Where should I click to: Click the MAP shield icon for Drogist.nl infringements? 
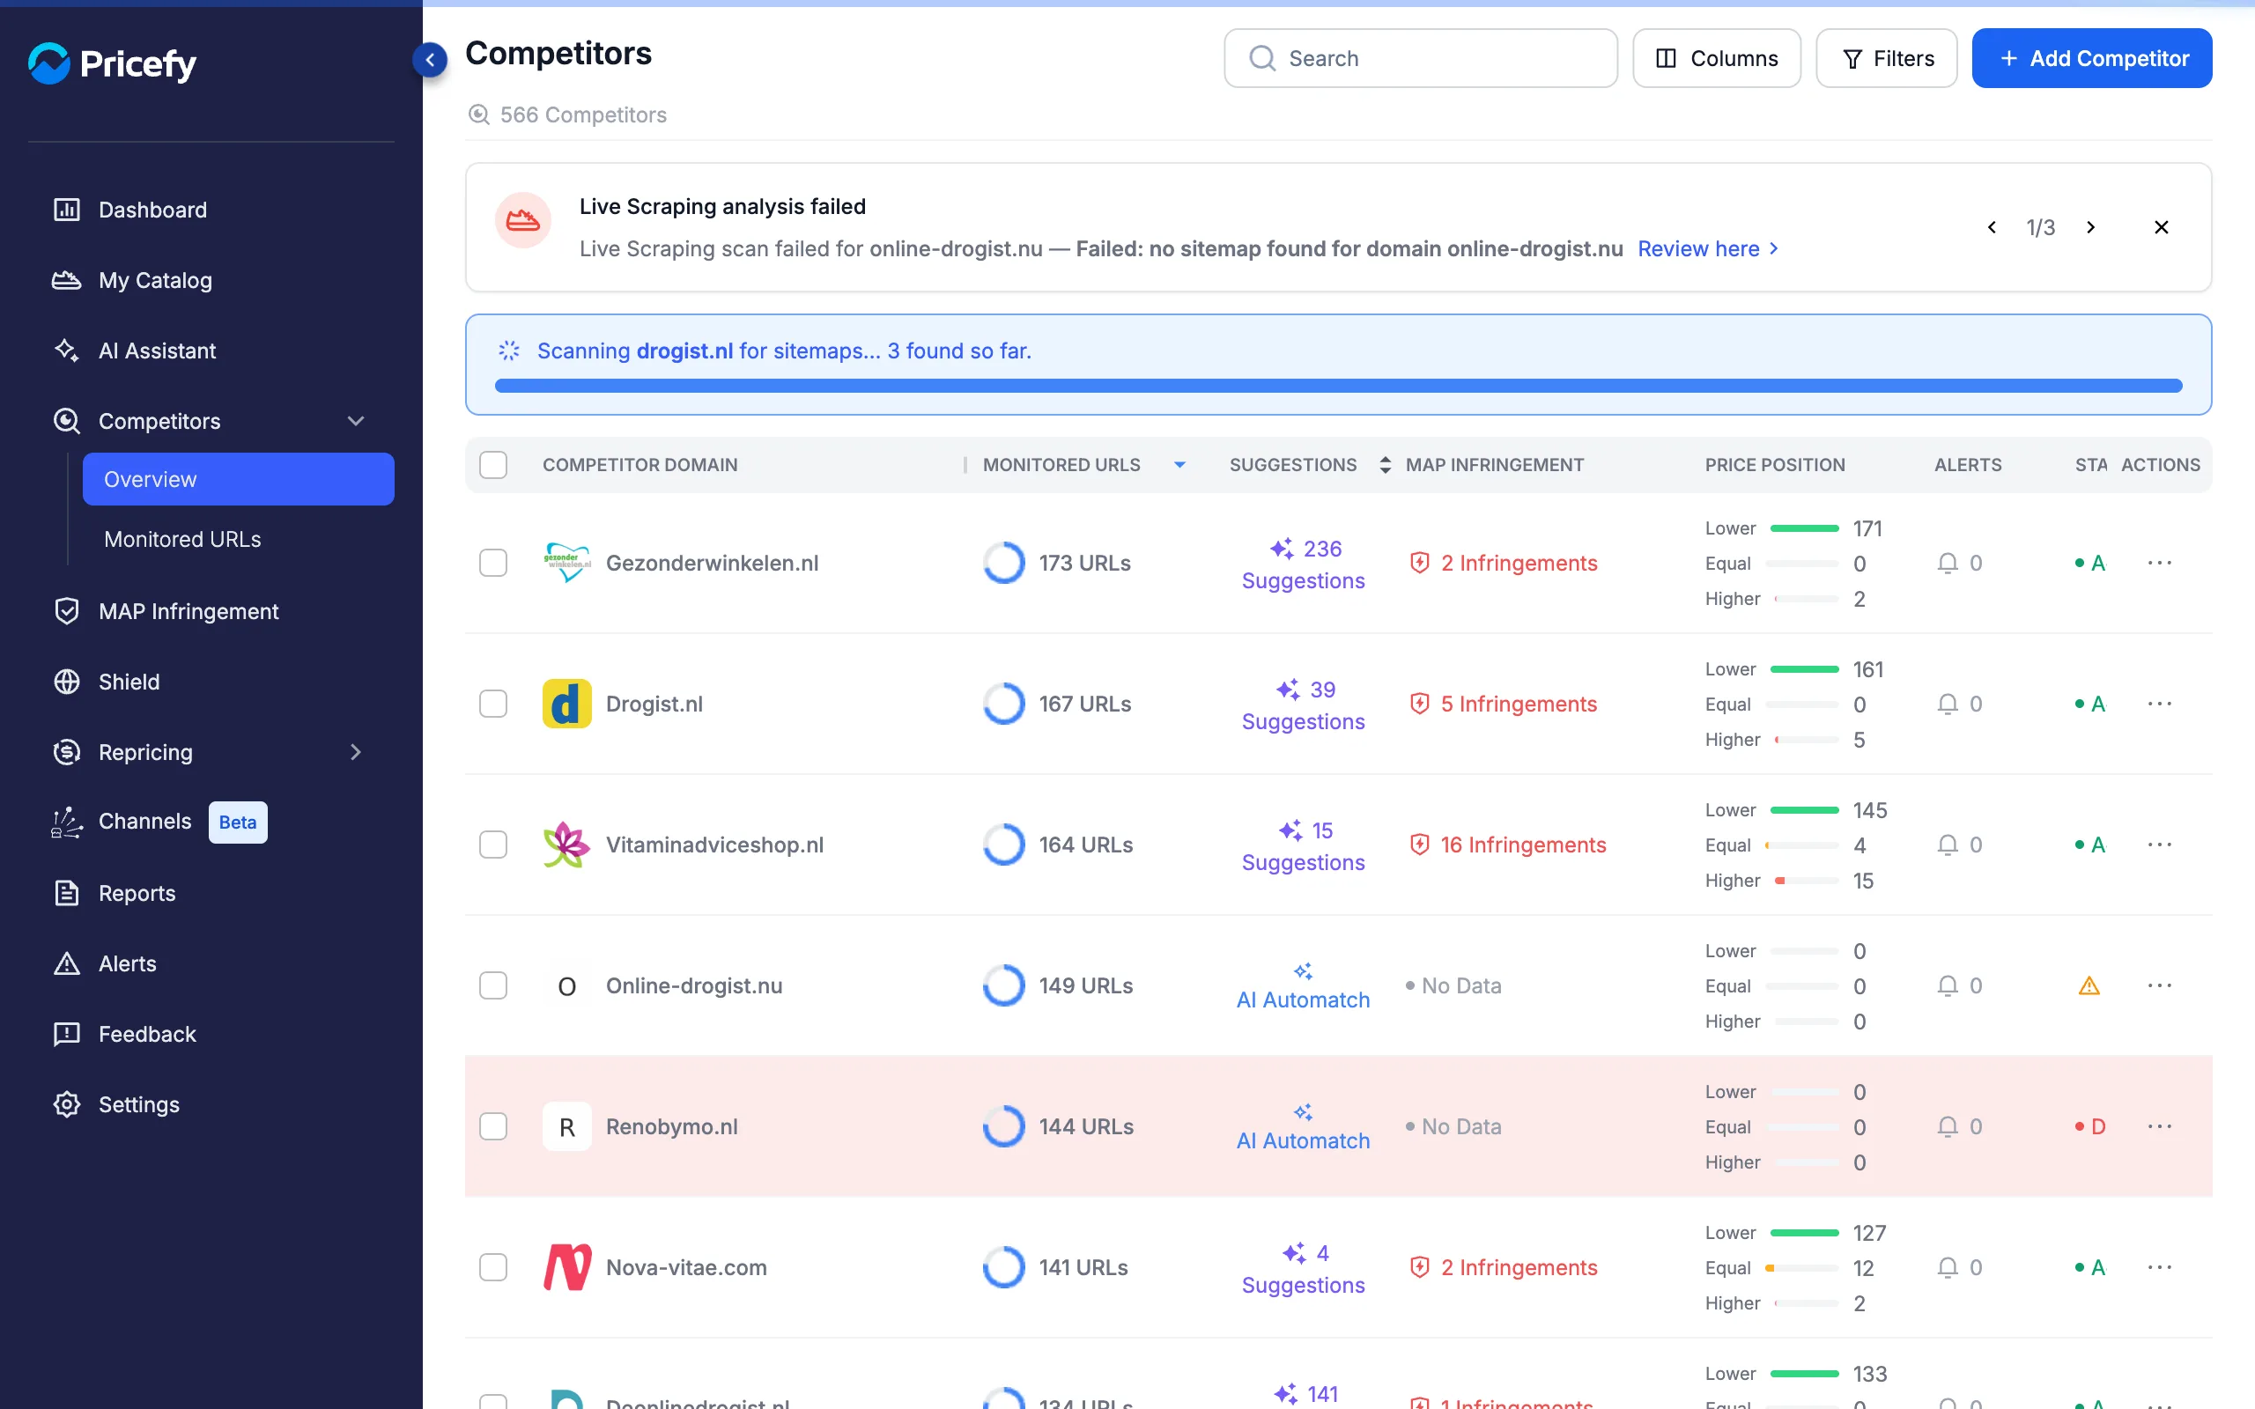click(1419, 704)
